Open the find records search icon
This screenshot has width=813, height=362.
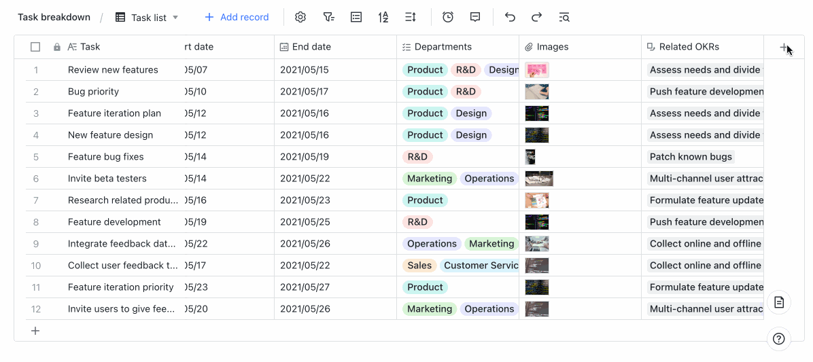pos(564,17)
